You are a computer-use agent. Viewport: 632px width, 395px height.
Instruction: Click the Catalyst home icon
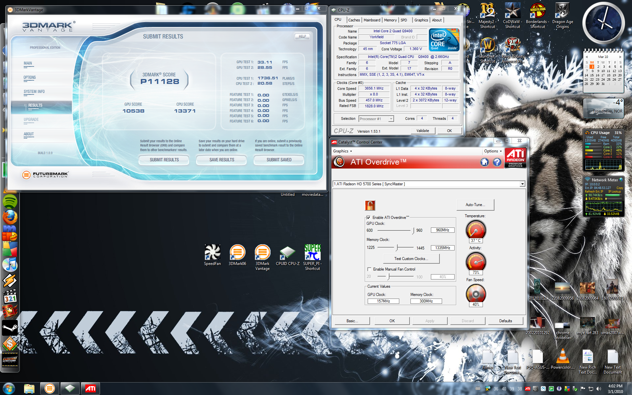click(x=485, y=162)
